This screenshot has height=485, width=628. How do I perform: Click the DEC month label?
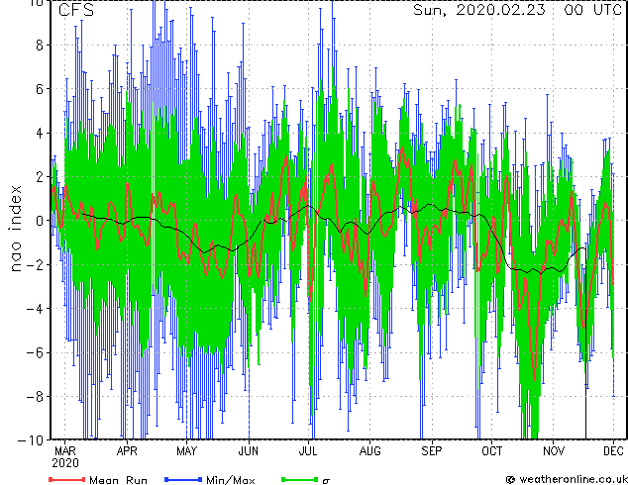[613, 451]
